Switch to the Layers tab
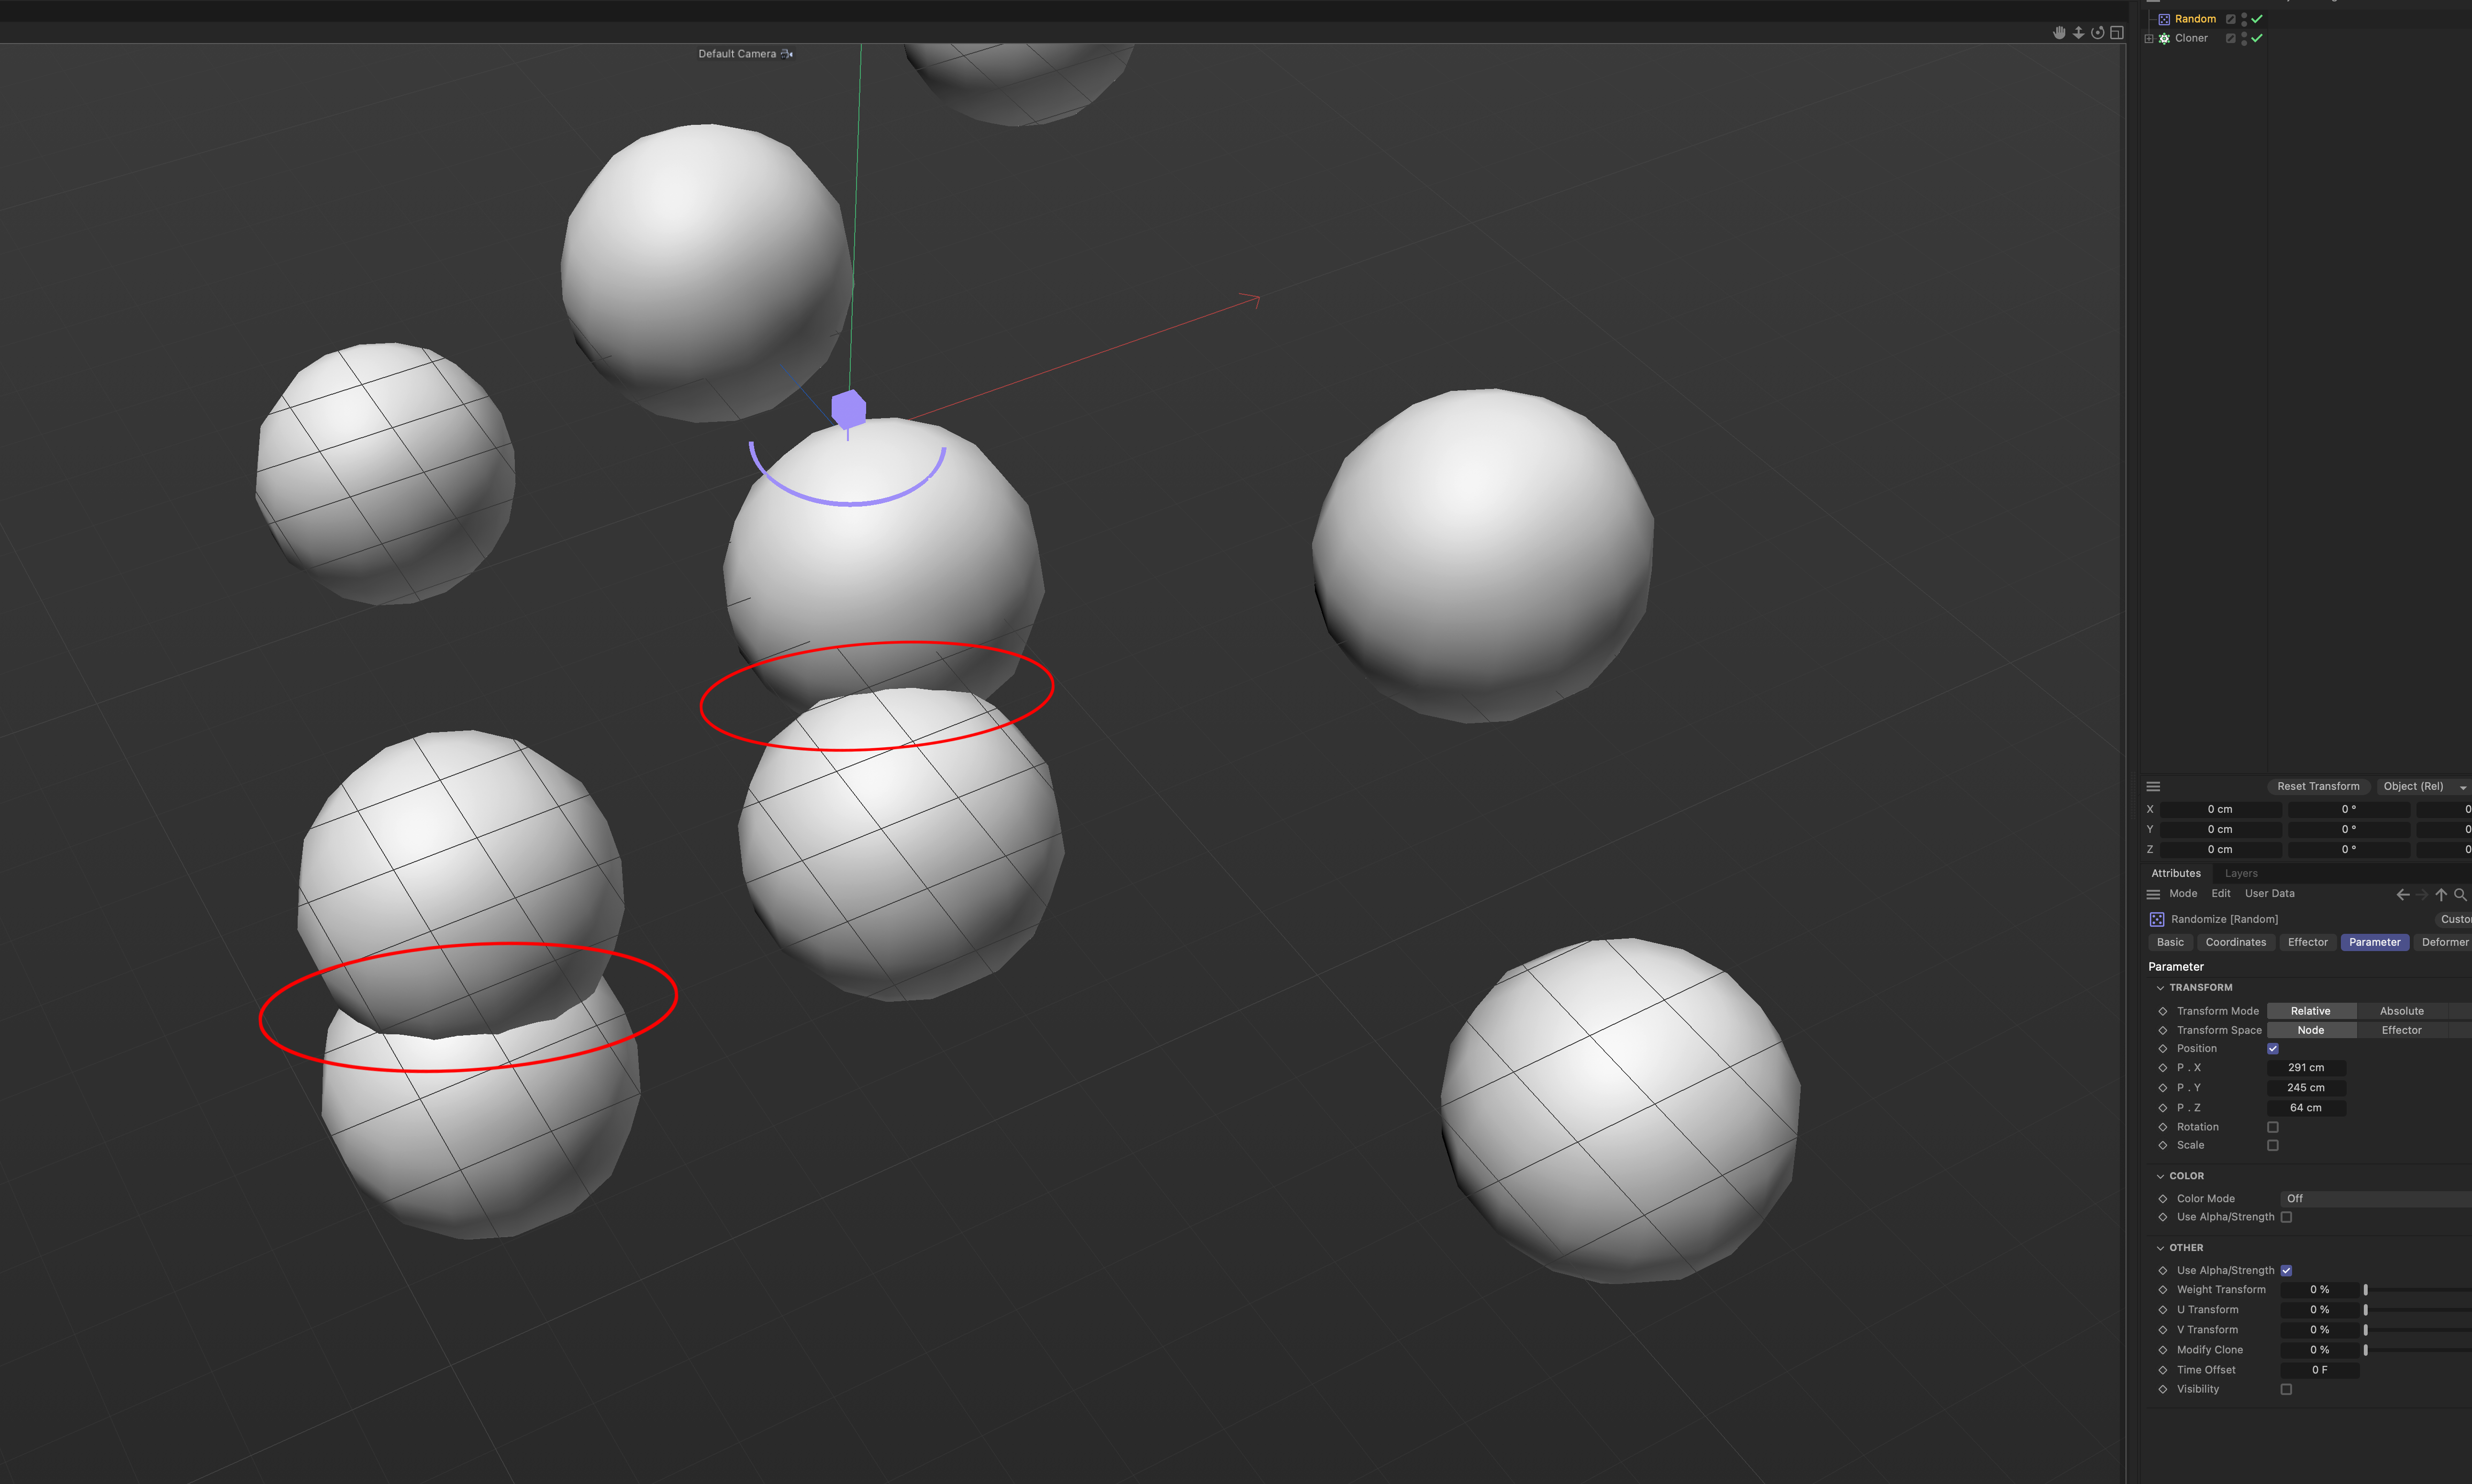 [x=2241, y=873]
